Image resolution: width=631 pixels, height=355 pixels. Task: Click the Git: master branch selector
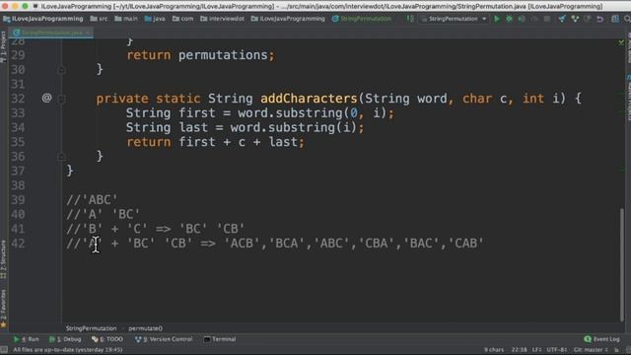pos(591,350)
